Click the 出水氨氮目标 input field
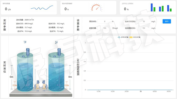This screenshot has width=177, height=99. [x=144, y=28]
